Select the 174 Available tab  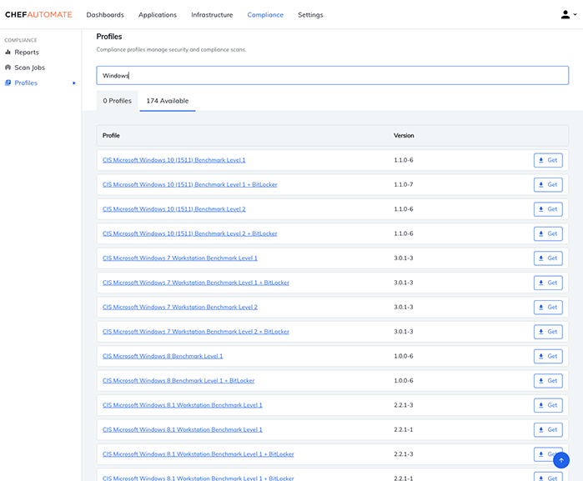167,101
